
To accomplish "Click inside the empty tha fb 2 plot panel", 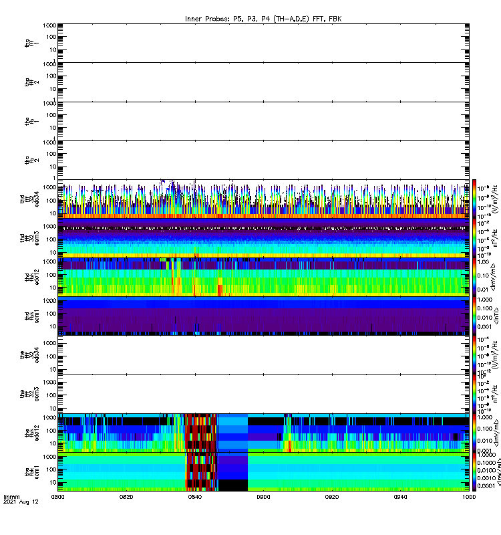I will 263,160.
